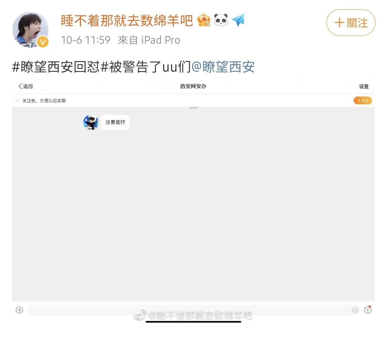Dismiss the 关注他 suggestion banner
Viewport: 387px width, 342px height.
click(17, 101)
